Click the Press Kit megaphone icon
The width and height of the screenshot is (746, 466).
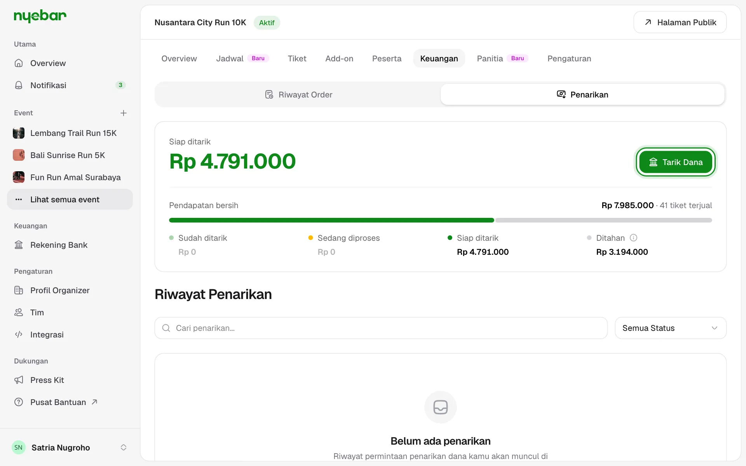19,380
